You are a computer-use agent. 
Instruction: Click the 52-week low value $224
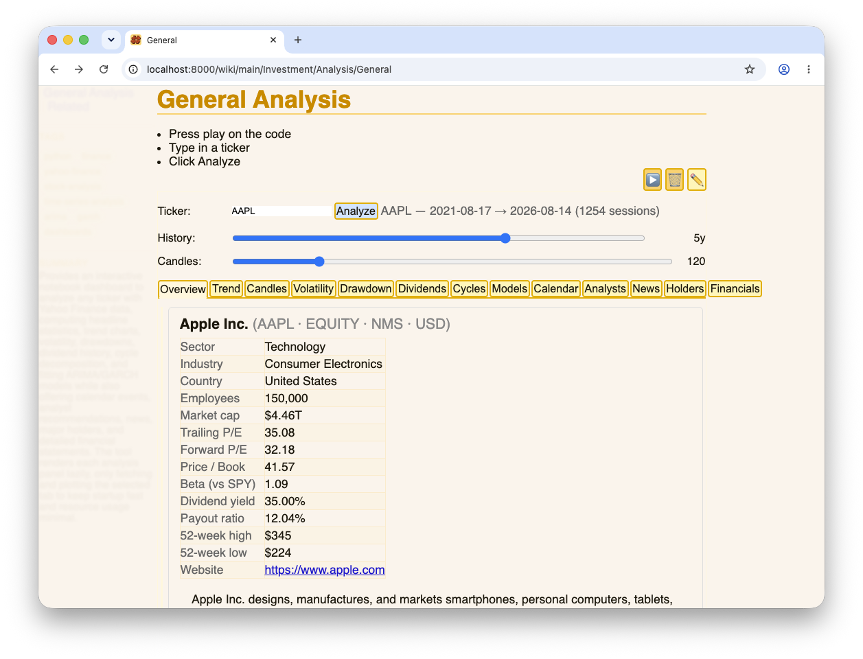pos(278,553)
